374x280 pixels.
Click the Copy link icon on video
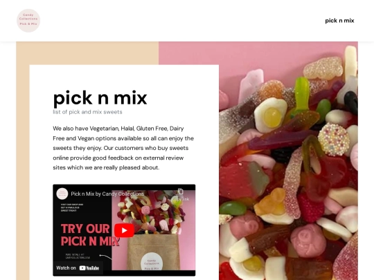tap(181, 192)
